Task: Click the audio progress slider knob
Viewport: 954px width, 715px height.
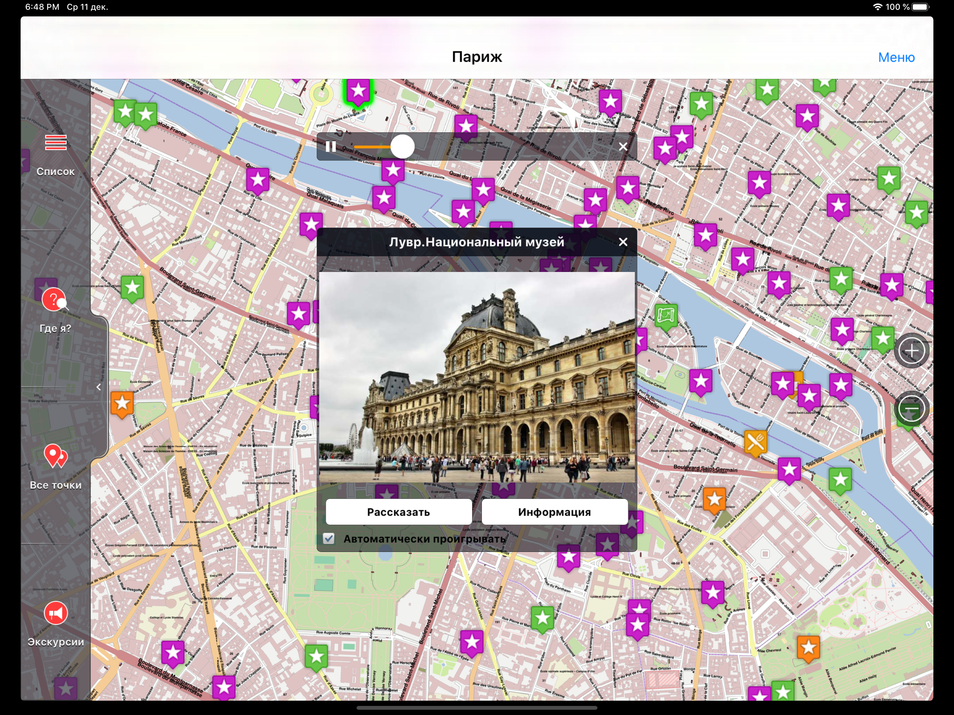Action: (x=402, y=147)
